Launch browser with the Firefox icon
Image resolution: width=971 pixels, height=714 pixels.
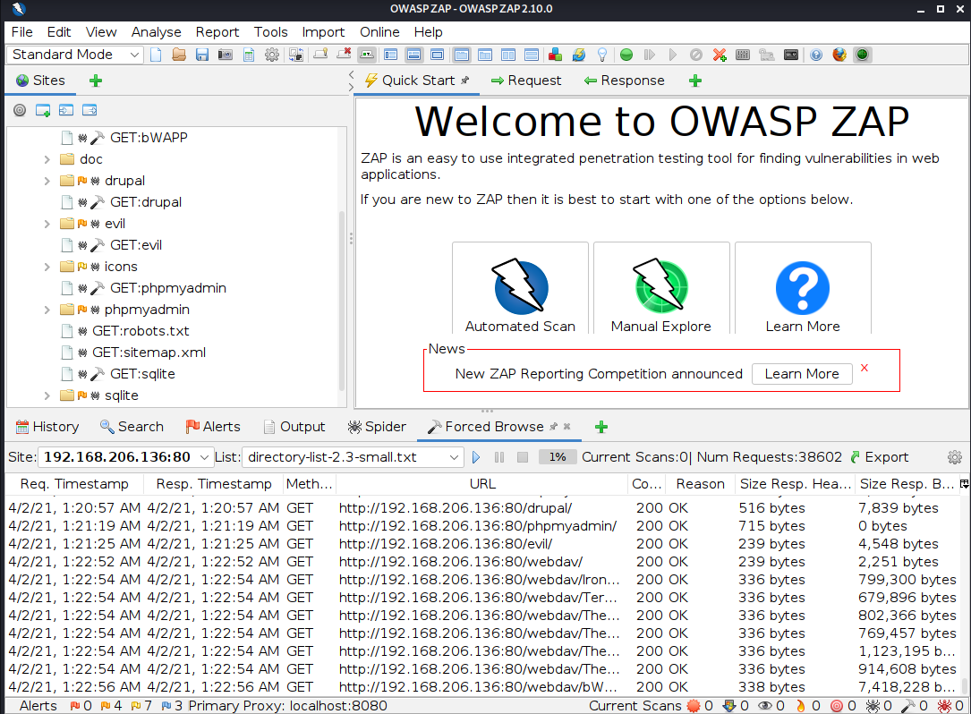(x=839, y=55)
